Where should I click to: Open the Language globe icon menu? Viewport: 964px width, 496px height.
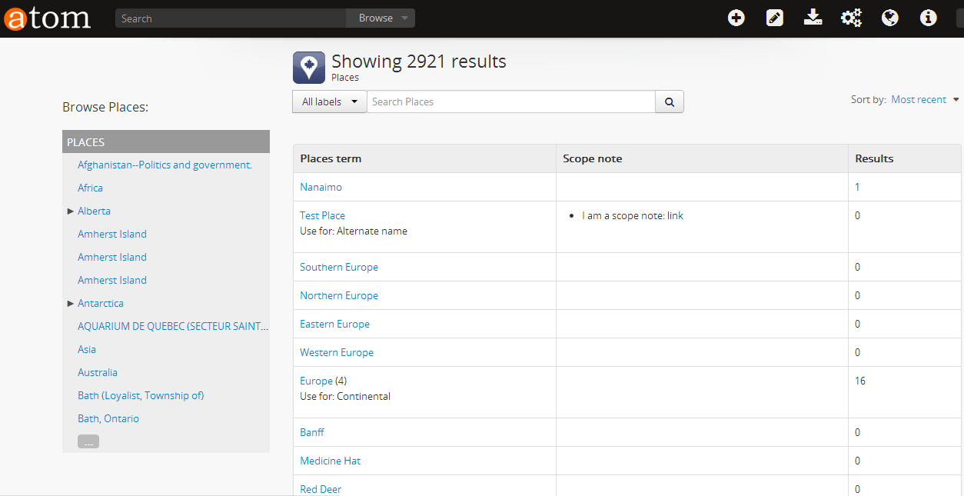point(890,18)
